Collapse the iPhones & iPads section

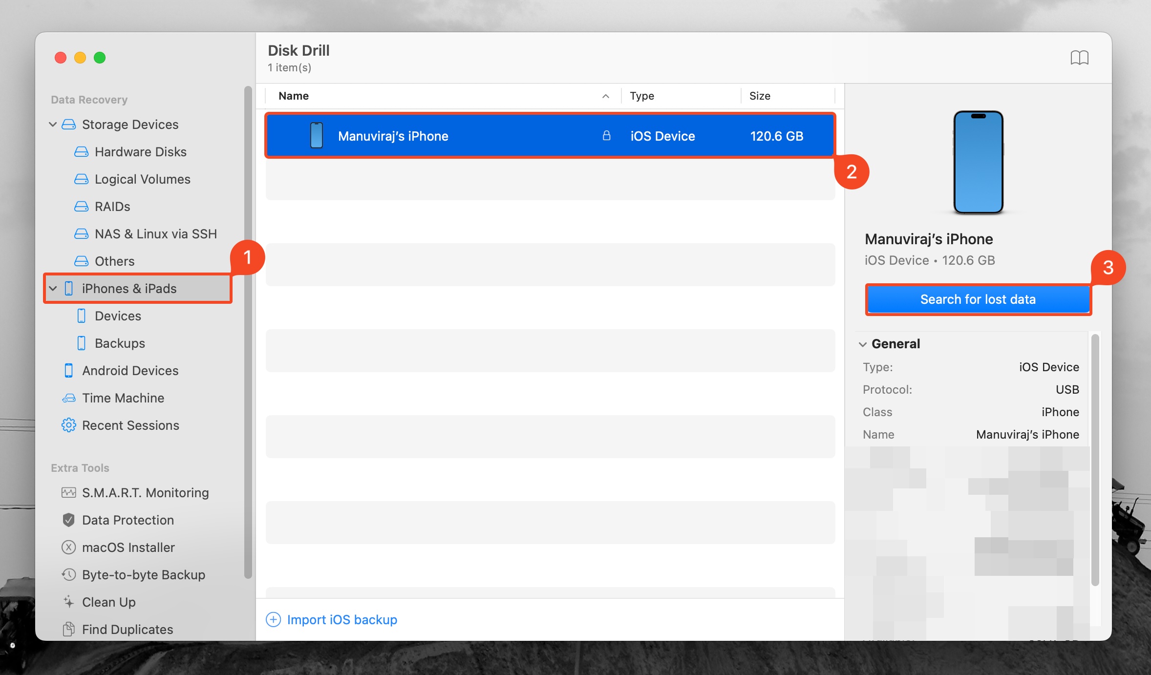tap(53, 288)
